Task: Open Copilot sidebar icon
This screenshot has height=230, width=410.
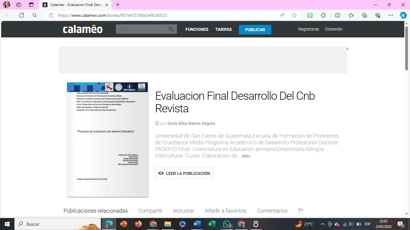Action: click(x=403, y=15)
